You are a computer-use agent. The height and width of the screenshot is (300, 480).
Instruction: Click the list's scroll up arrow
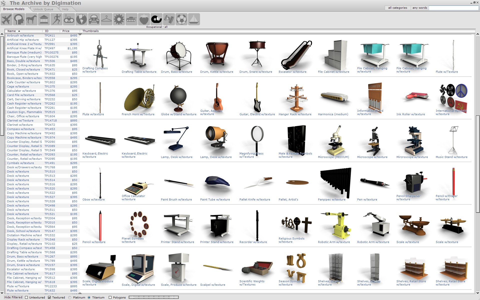pyautogui.click(x=2, y=34)
